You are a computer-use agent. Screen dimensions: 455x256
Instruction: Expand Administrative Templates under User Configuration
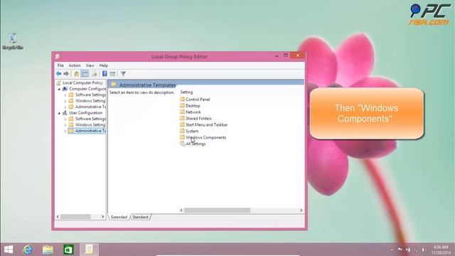pos(65,131)
